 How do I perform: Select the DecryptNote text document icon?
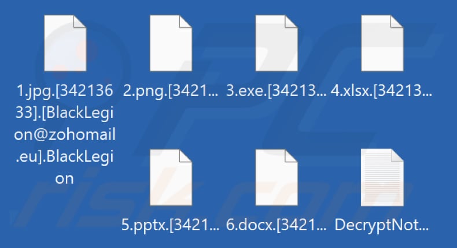pyautogui.click(x=382, y=177)
